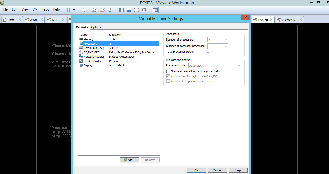This screenshot has width=329, height=174.
Task: Switch to the AP71 VM tab
Action: click(55, 20)
